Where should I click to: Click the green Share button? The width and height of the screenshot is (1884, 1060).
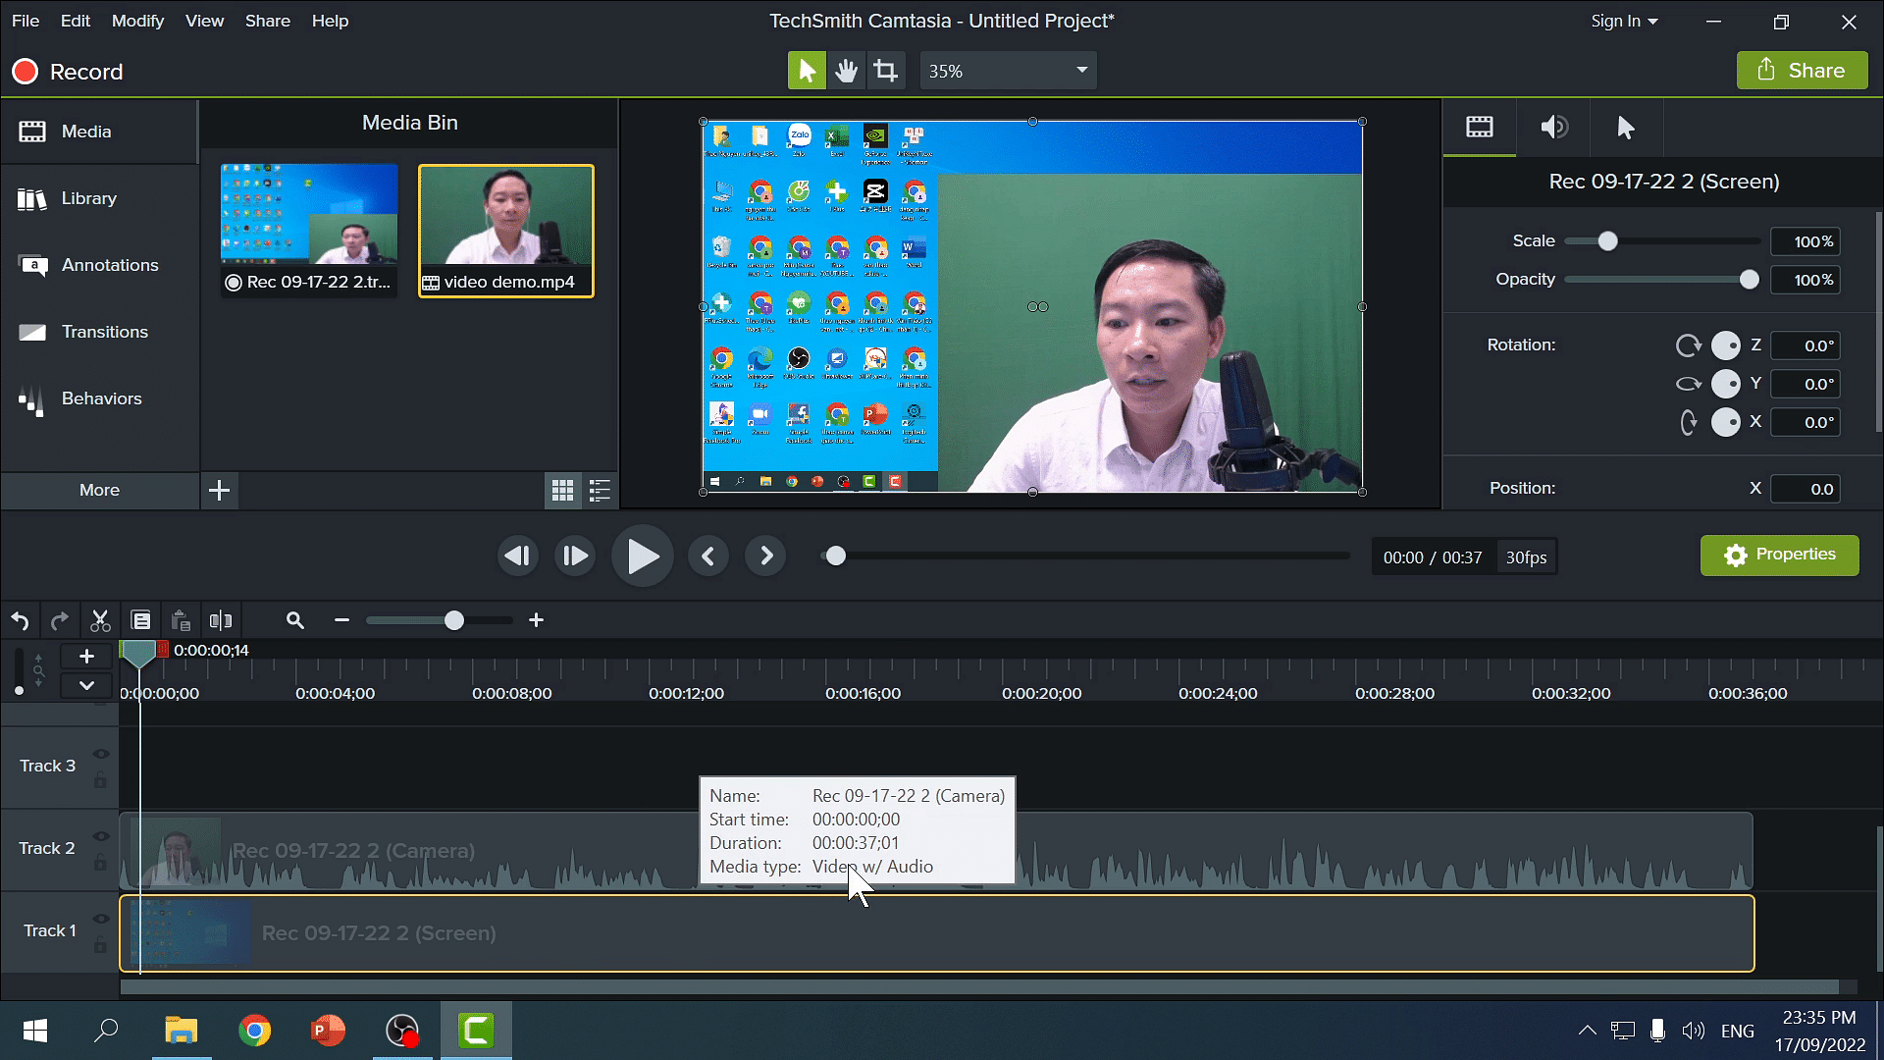[x=1802, y=71]
